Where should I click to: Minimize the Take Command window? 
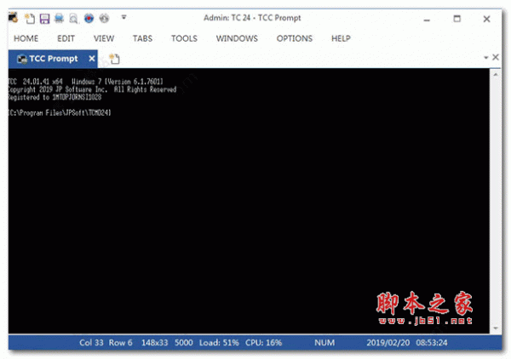427,20
